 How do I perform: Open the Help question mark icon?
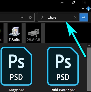(x=88, y=9)
